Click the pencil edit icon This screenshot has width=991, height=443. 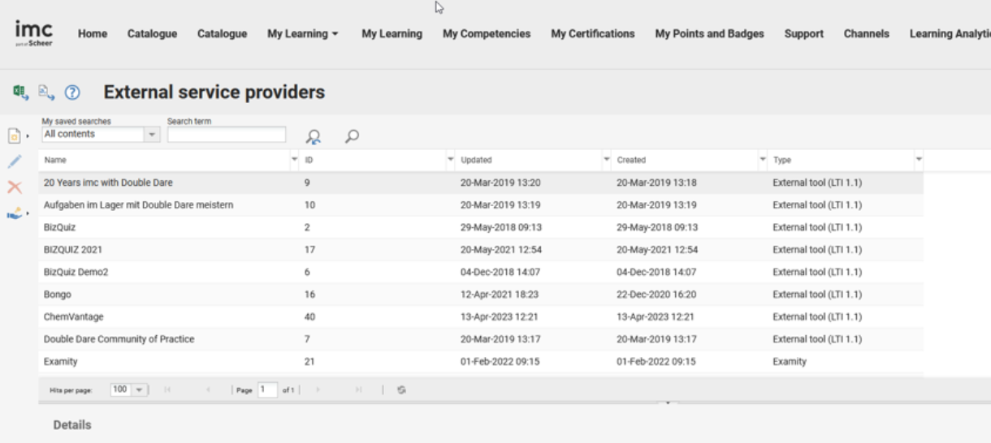[14, 161]
